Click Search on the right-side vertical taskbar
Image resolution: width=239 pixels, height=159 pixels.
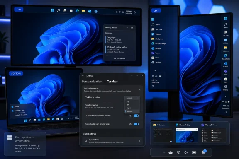[x=226, y=25]
